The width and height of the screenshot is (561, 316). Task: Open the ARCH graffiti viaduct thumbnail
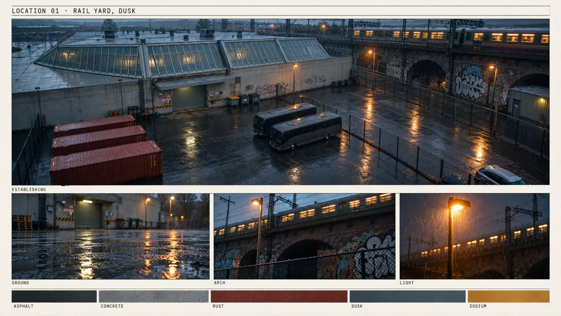point(304,236)
